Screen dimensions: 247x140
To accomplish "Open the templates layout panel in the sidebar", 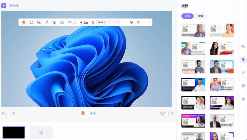I will (x=243, y=60).
